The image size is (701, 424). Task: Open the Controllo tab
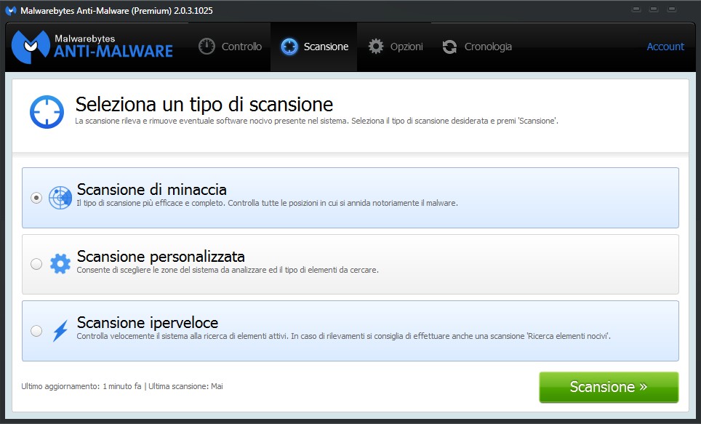click(230, 47)
